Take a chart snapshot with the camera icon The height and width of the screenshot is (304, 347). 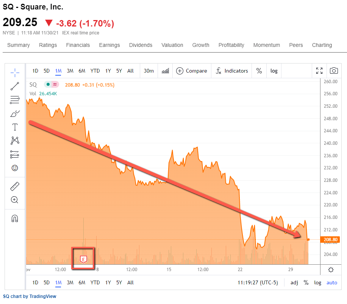click(334, 71)
